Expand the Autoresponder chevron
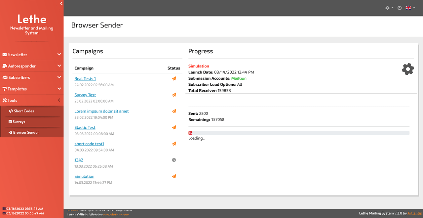The height and width of the screenshot is (218, 423). (59, 66)
